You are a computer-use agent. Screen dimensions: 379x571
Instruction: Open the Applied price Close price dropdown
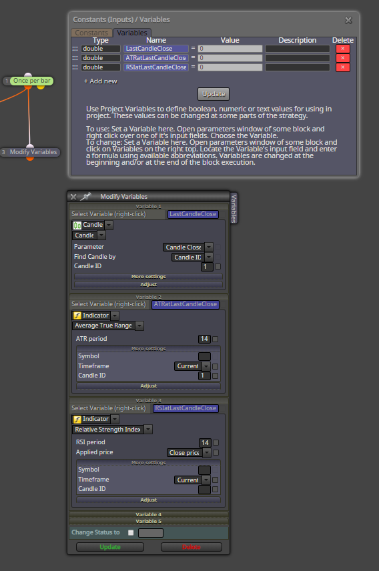click(207, 453)
